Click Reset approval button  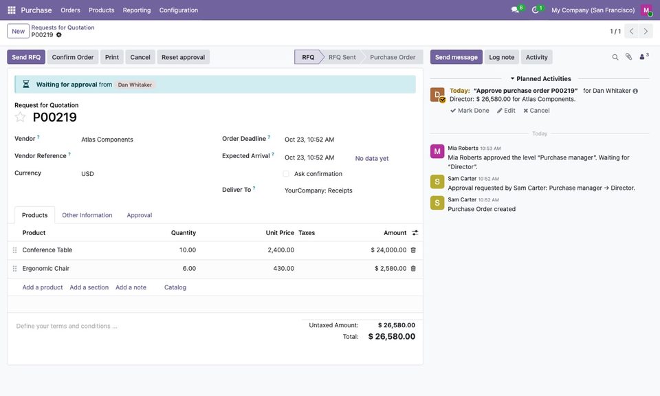coord(183,57)
